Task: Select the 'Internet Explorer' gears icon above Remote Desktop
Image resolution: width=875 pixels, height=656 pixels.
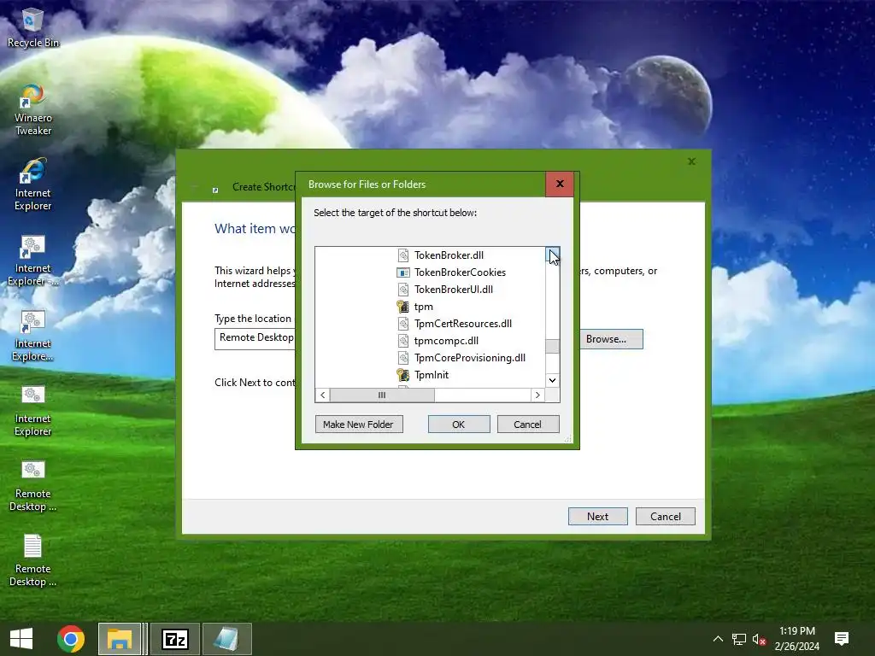Action: point(33,411)
